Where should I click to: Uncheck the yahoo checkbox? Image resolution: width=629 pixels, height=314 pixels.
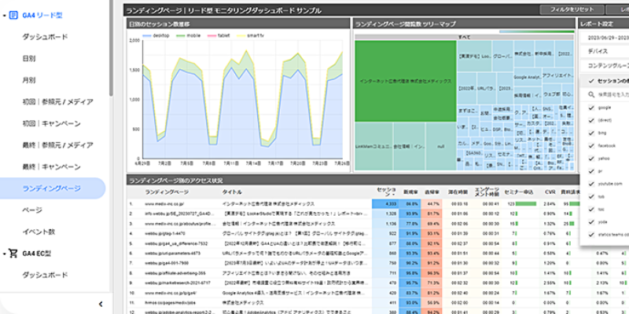[591, 159]
